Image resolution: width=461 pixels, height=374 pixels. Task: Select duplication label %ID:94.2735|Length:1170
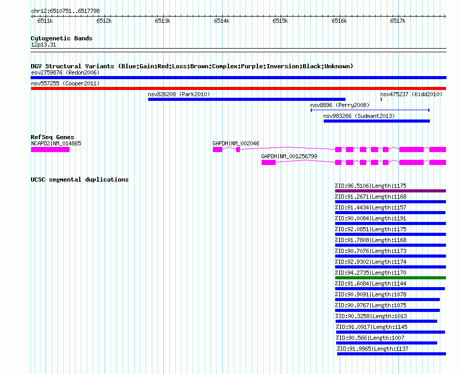point(370,273)
